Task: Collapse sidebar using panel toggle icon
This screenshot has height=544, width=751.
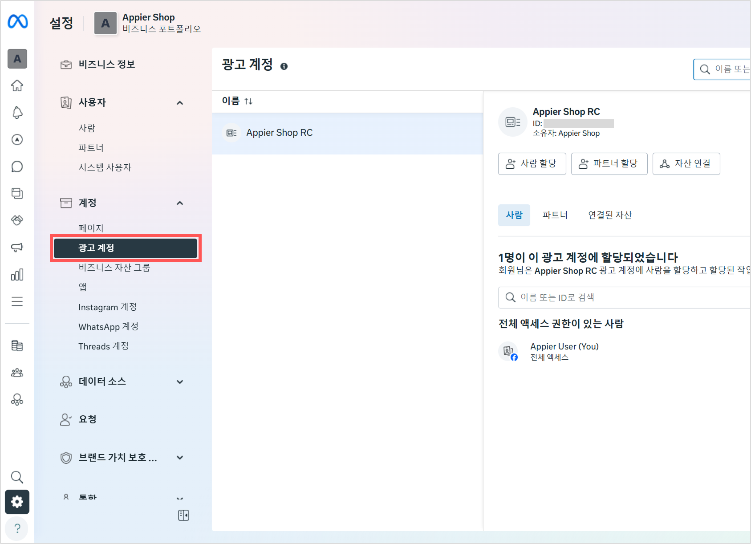Action: coord(183,516)
